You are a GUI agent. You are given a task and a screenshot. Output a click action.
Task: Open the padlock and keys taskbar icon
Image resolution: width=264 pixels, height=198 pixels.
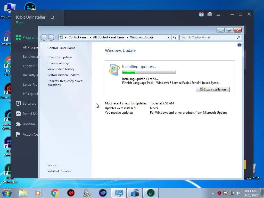coord(87,193)
